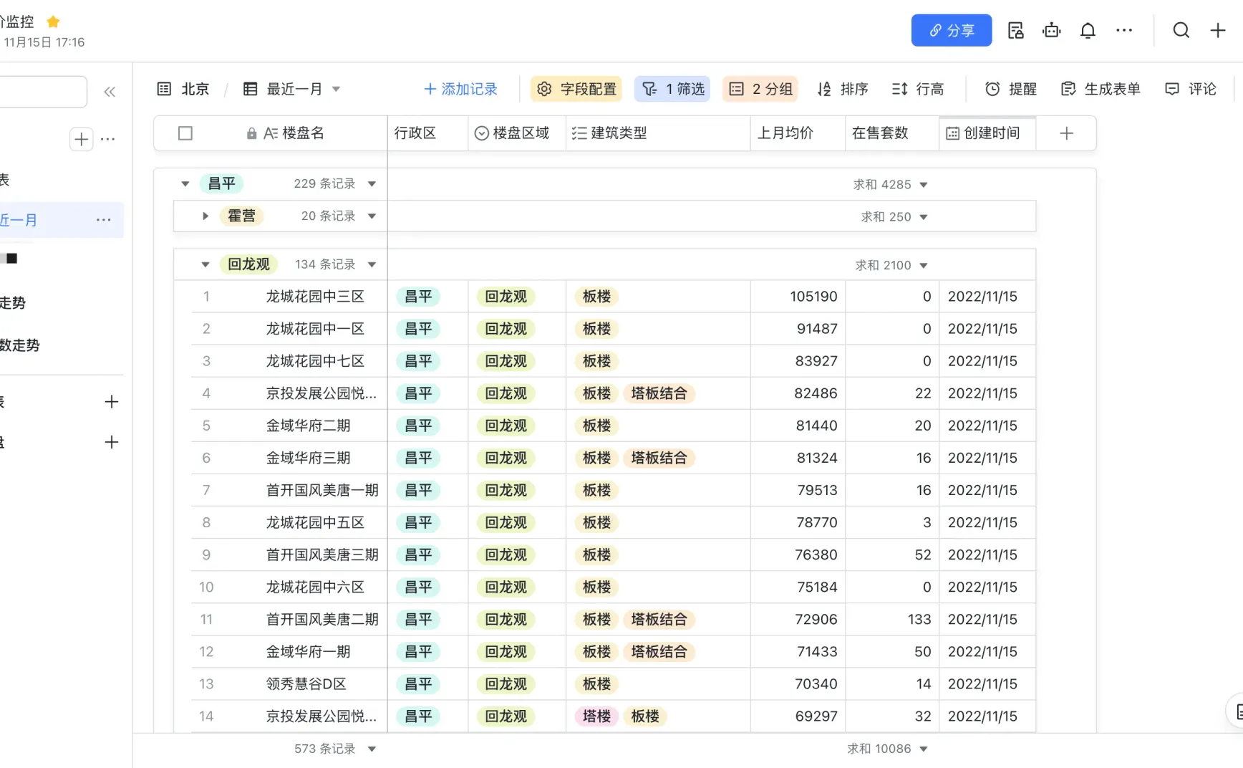Click the 领秀慧谷D区 cell

pos(306,684)
